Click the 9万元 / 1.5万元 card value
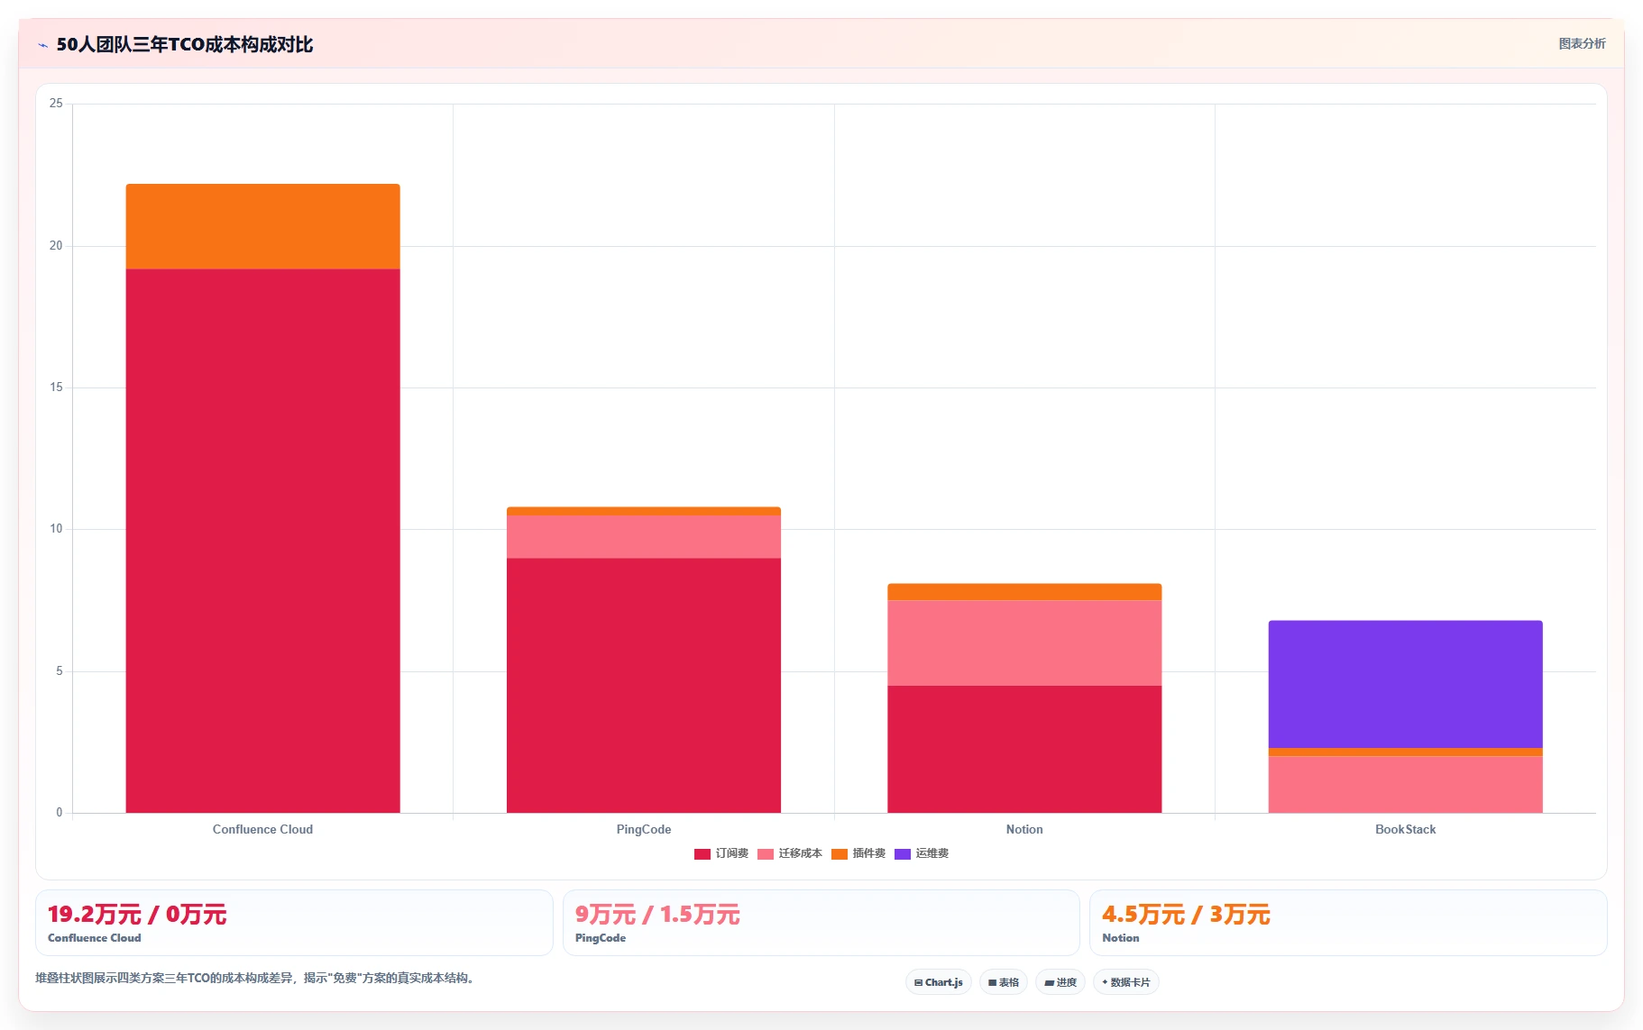The image size is (1643, 1030). click(x=657, y=915)
